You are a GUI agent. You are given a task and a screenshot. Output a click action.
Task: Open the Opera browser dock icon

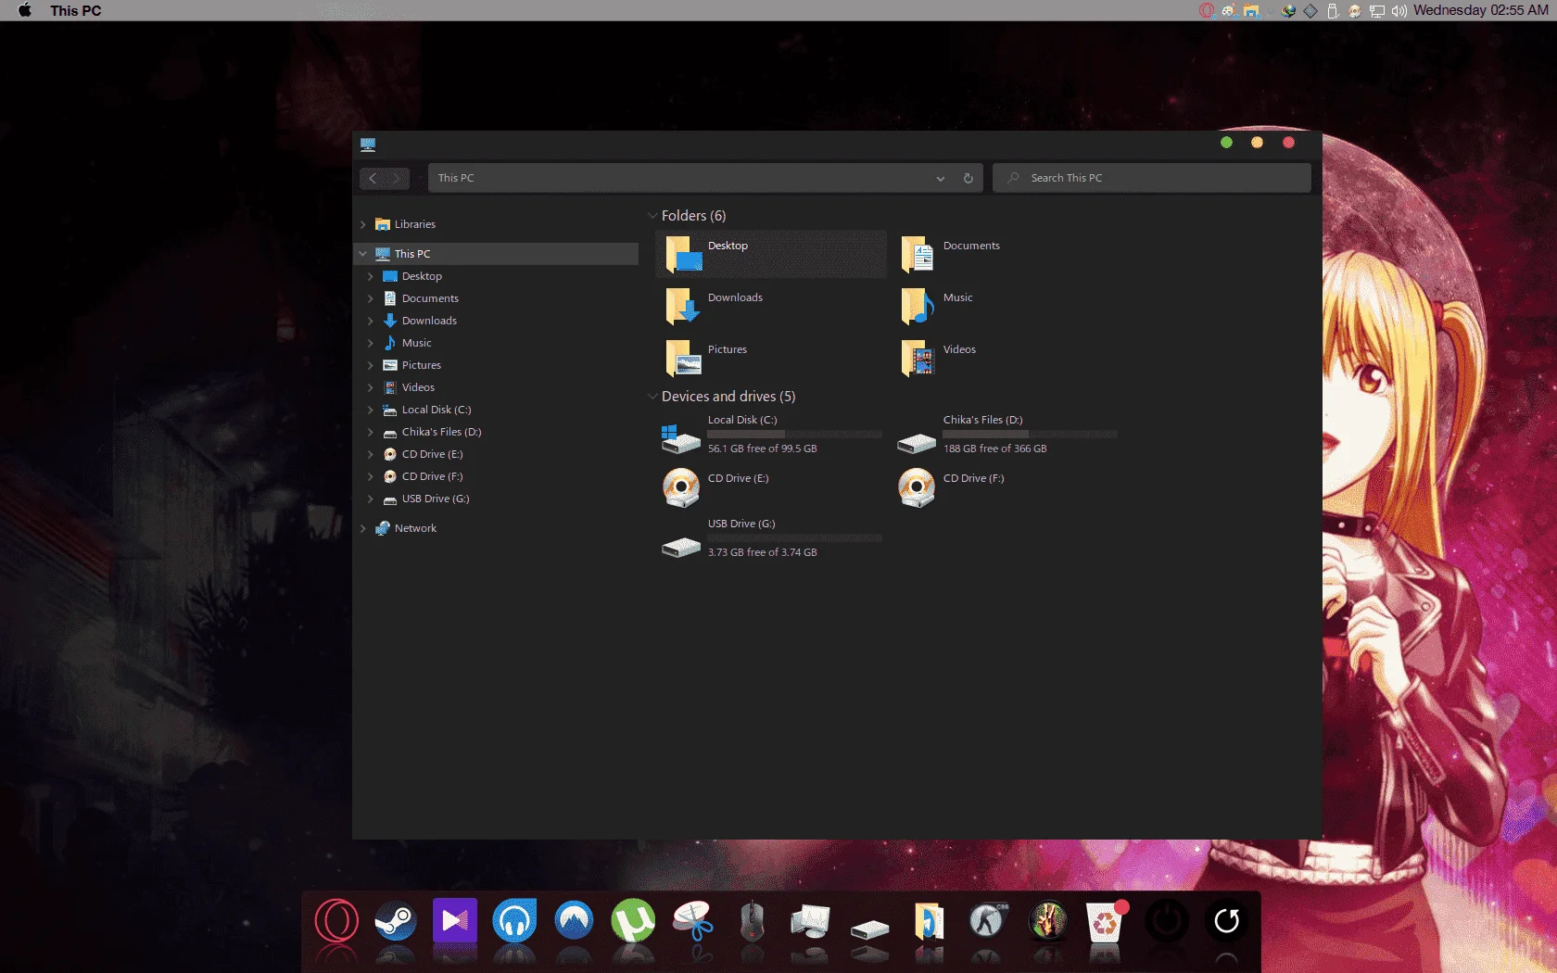pyautogui.click(x=336, y=921)
